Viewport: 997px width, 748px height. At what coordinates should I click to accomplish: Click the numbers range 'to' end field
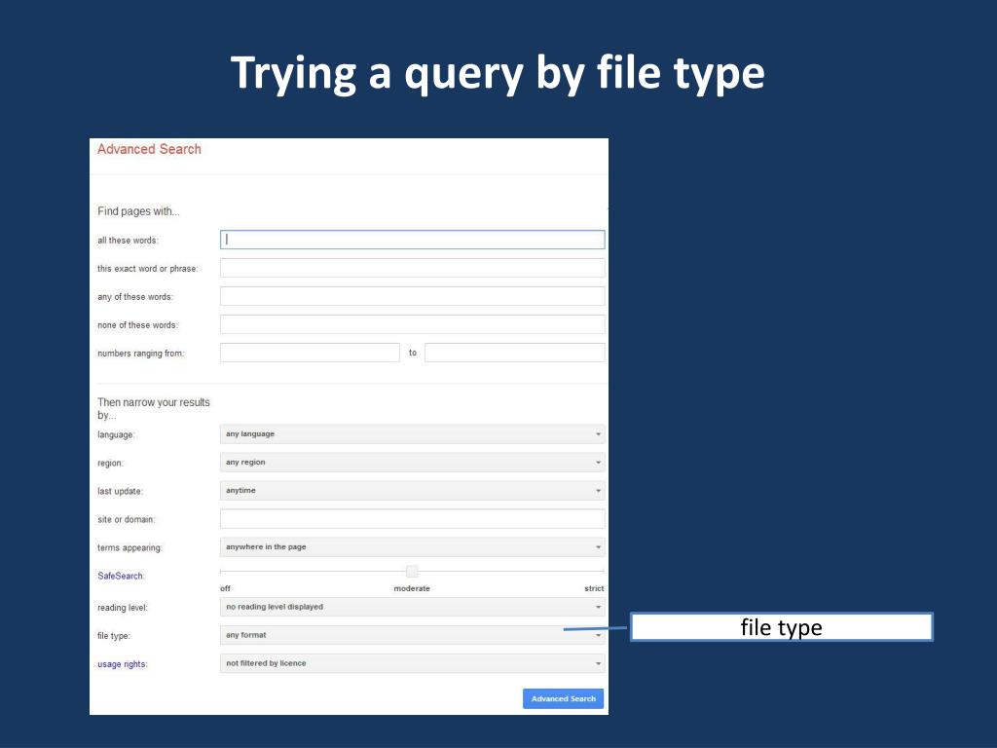pyautogui.click(x=514, y=353)
